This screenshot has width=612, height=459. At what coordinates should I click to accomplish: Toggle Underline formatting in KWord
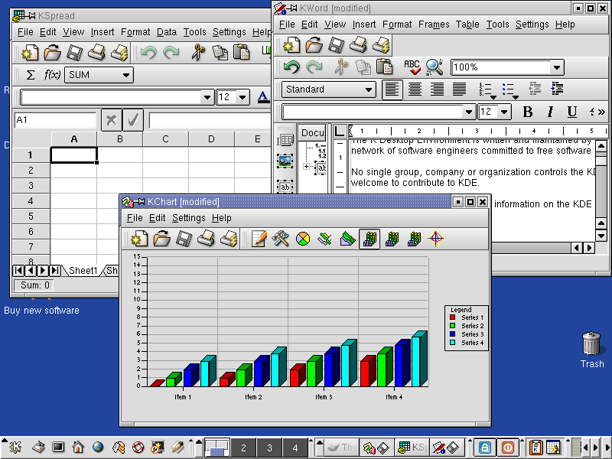click(x=571, y=112)
